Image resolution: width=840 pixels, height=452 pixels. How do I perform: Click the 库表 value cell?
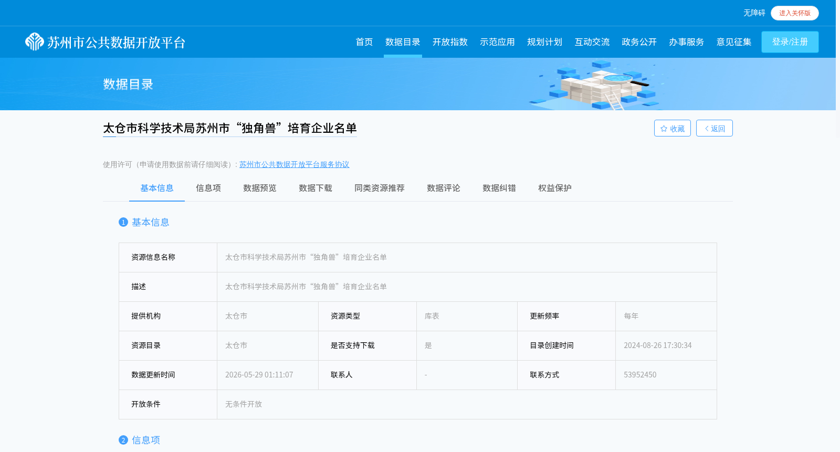[x=467, y=316]
